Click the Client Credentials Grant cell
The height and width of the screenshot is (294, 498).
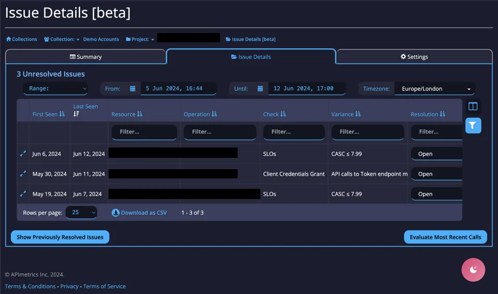pos(294,174)
